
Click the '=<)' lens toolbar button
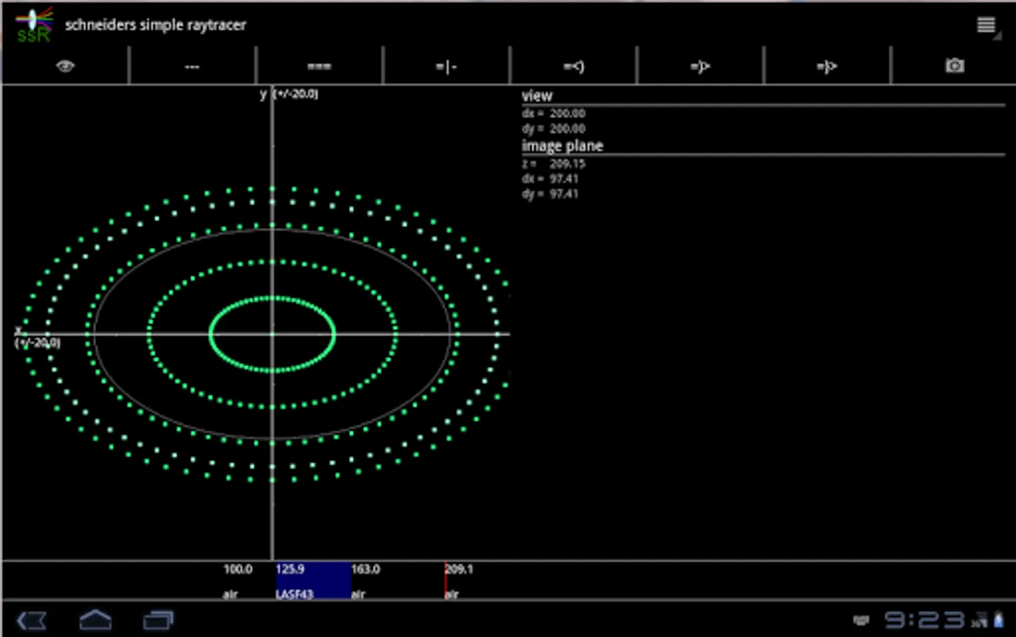(573, 67)
